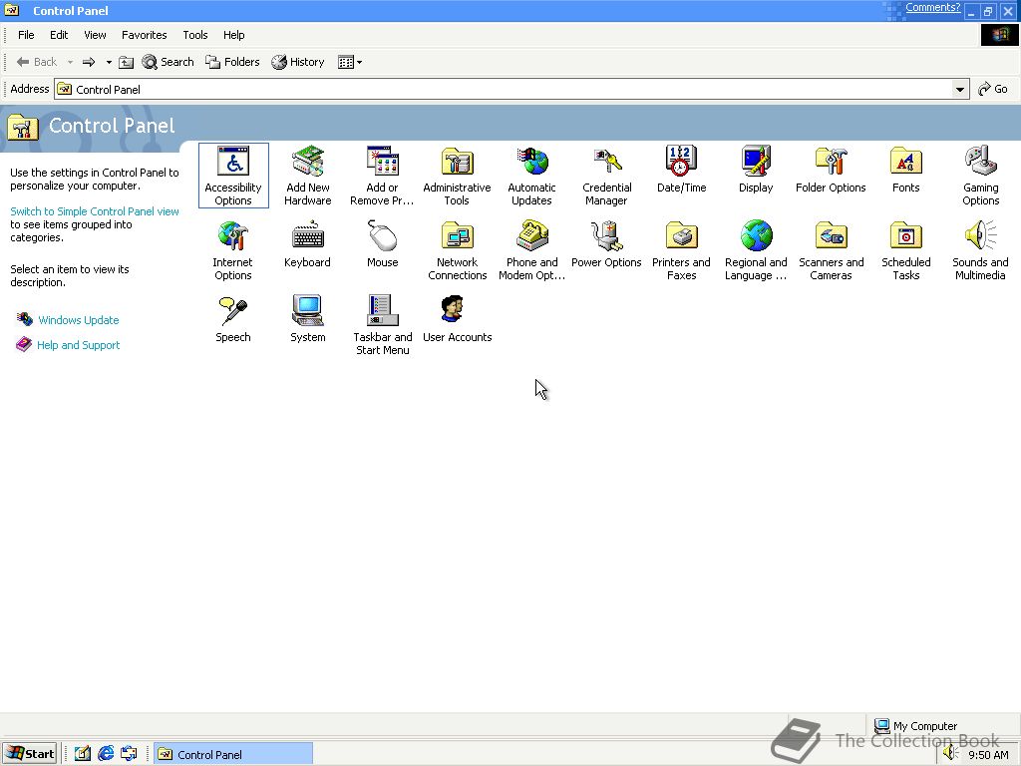Launch Internet Explorer from quick launch
This screenshot has width=1021, height=766.
coord(106,754)
